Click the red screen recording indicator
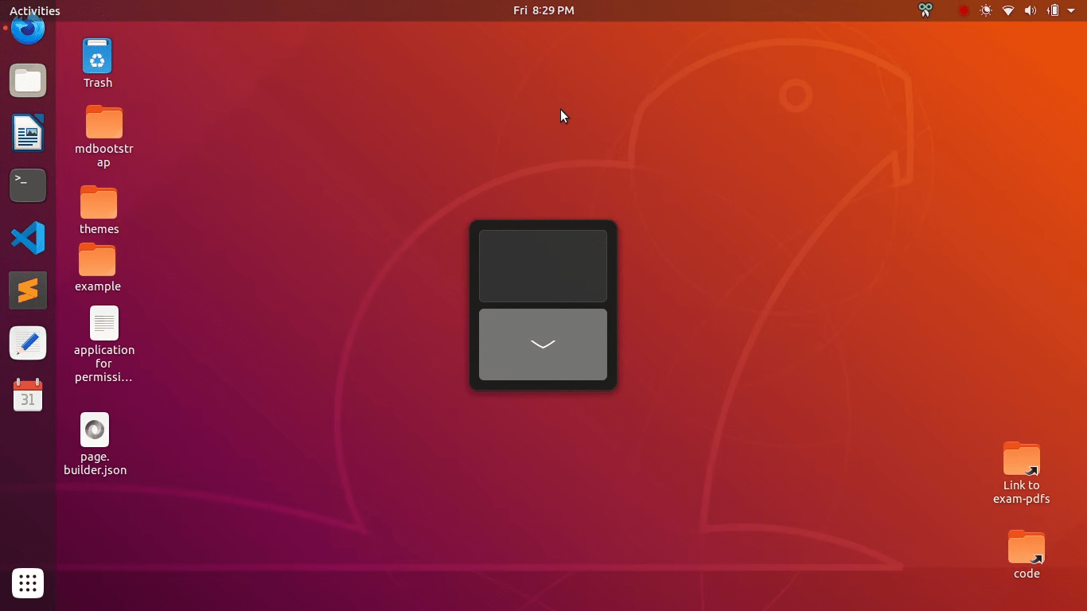This screenshot has height=611, width=1087. click(x=964, y=10)
